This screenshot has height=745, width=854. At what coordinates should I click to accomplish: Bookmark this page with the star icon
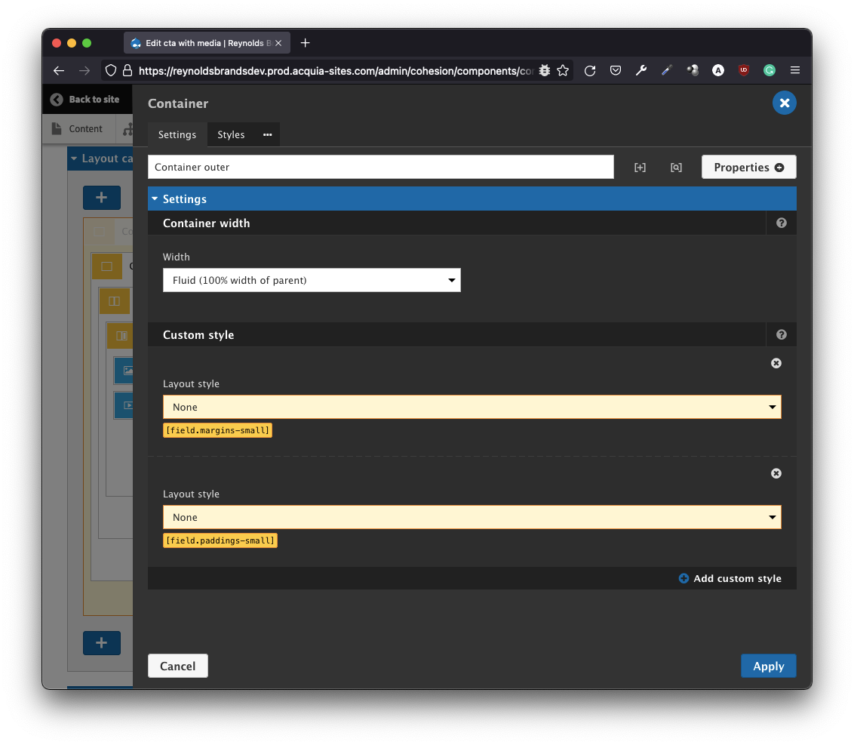pos(563,70)
